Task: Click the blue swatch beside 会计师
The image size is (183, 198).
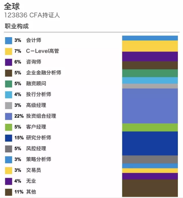Action: pos(8,40)
